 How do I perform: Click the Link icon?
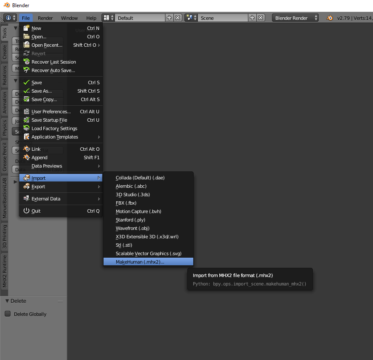[x=27, y=149]
